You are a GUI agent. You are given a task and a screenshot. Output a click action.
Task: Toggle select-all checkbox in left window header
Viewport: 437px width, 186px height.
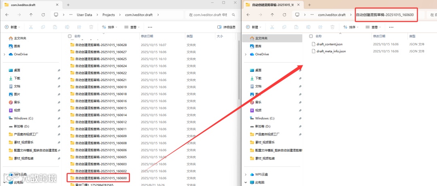coord(70,36)
